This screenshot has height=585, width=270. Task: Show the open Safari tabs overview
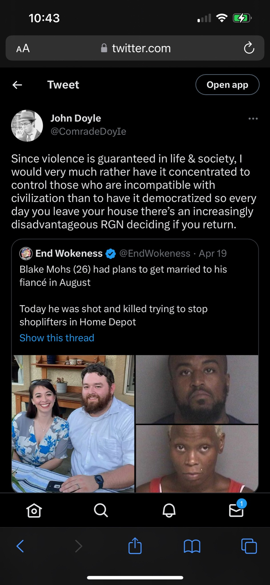249,546
